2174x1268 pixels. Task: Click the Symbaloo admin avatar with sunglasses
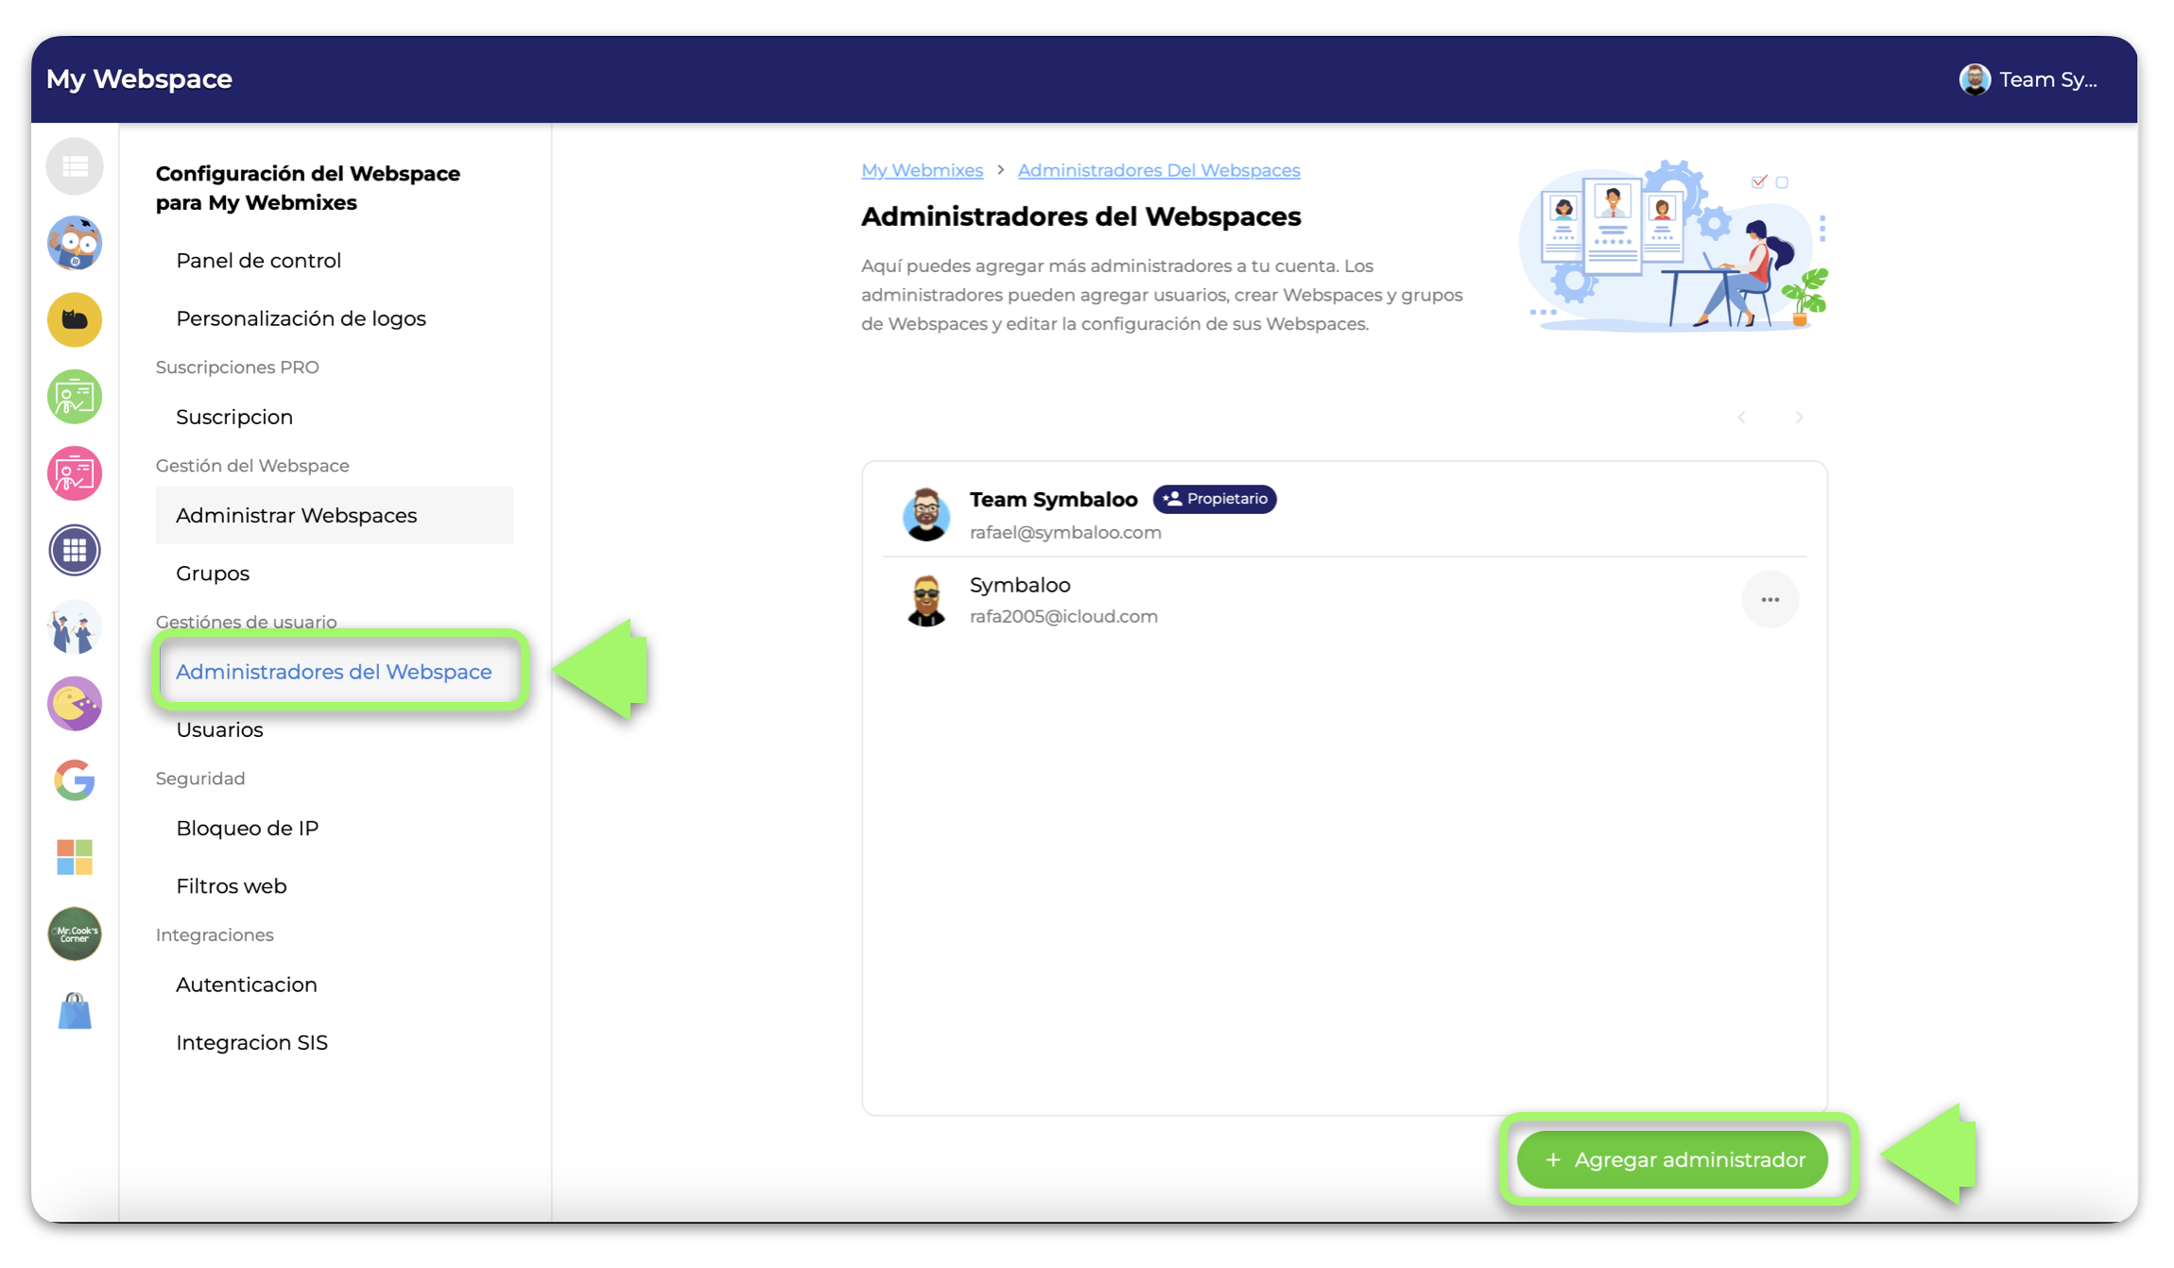coord(926,599)
